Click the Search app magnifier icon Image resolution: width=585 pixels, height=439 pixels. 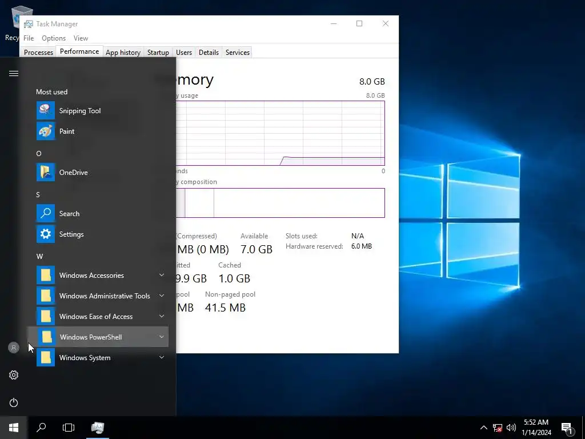tap(46, 213)
